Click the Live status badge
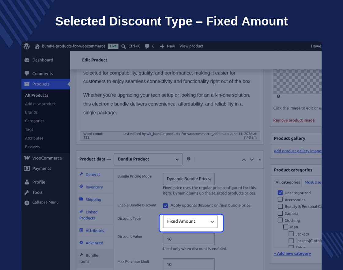The image size is (343, 270). point(113,46)
